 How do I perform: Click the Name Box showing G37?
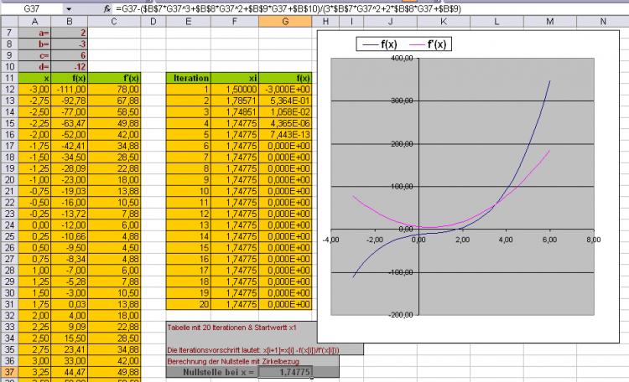pos(34,8)
